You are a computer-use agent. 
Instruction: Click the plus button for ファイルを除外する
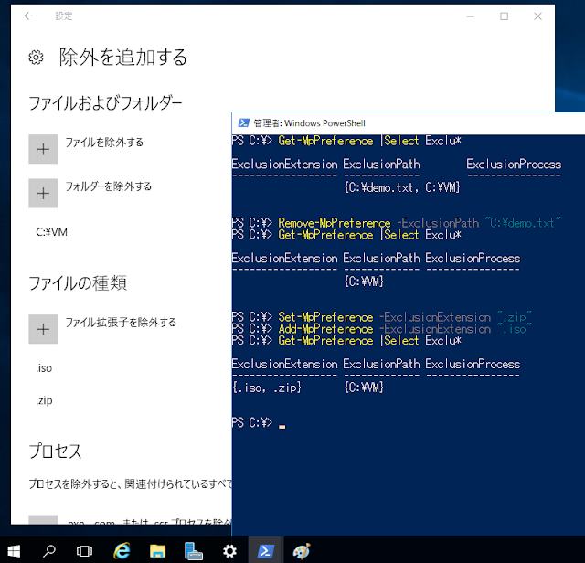[43, 149]
